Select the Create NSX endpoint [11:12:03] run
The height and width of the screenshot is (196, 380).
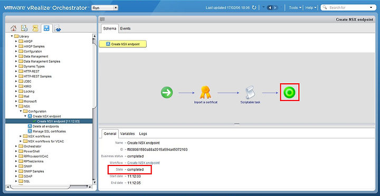tap(59, 121)
